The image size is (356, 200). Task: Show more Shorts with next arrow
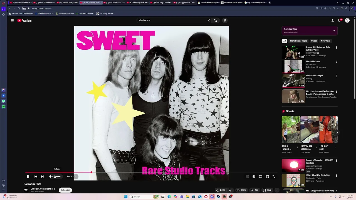[x=337, y=132]
